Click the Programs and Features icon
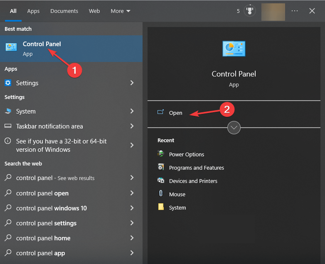 (161, 167)
